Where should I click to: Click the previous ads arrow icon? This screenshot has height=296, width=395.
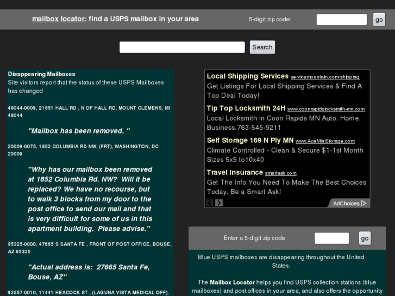210,203
